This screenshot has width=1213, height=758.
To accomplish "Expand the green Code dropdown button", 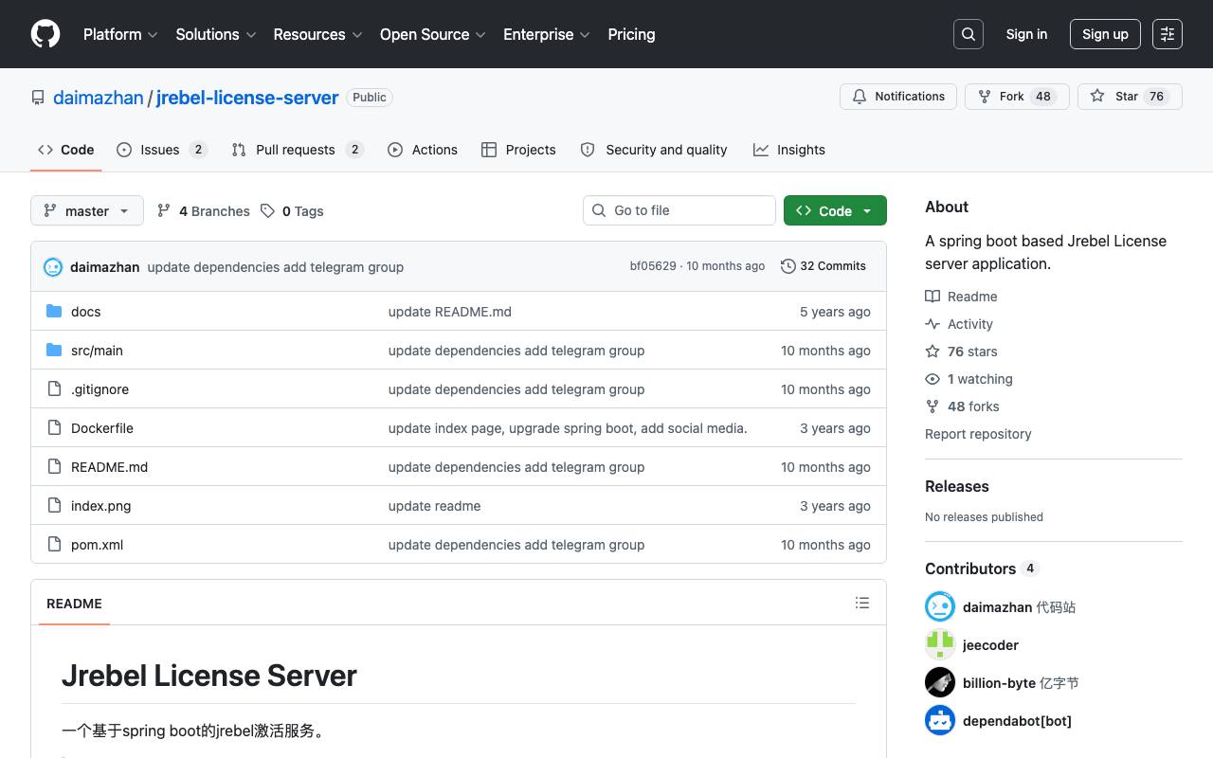I will (835, 210).
